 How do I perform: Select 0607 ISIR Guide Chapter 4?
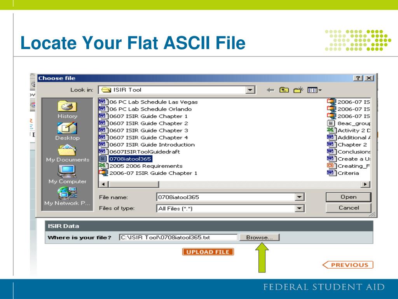[143, 137]
